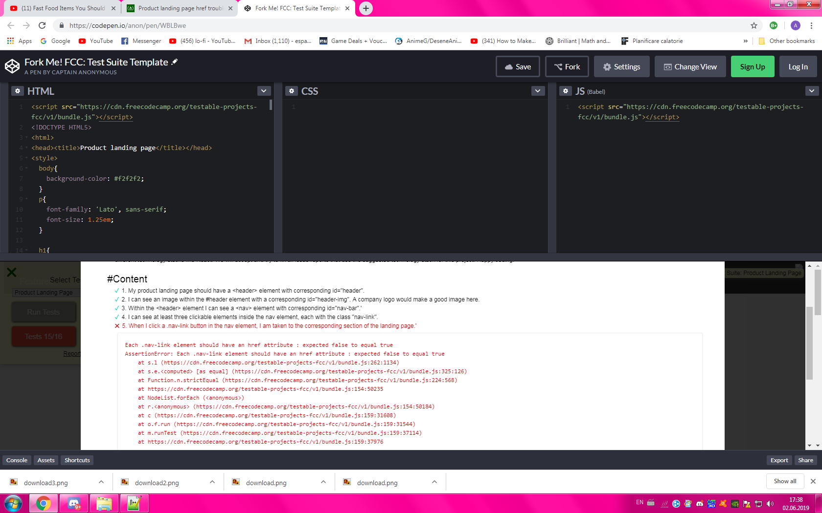
Task: Open the CSS panel settings gear
Action: coord(292,91)
